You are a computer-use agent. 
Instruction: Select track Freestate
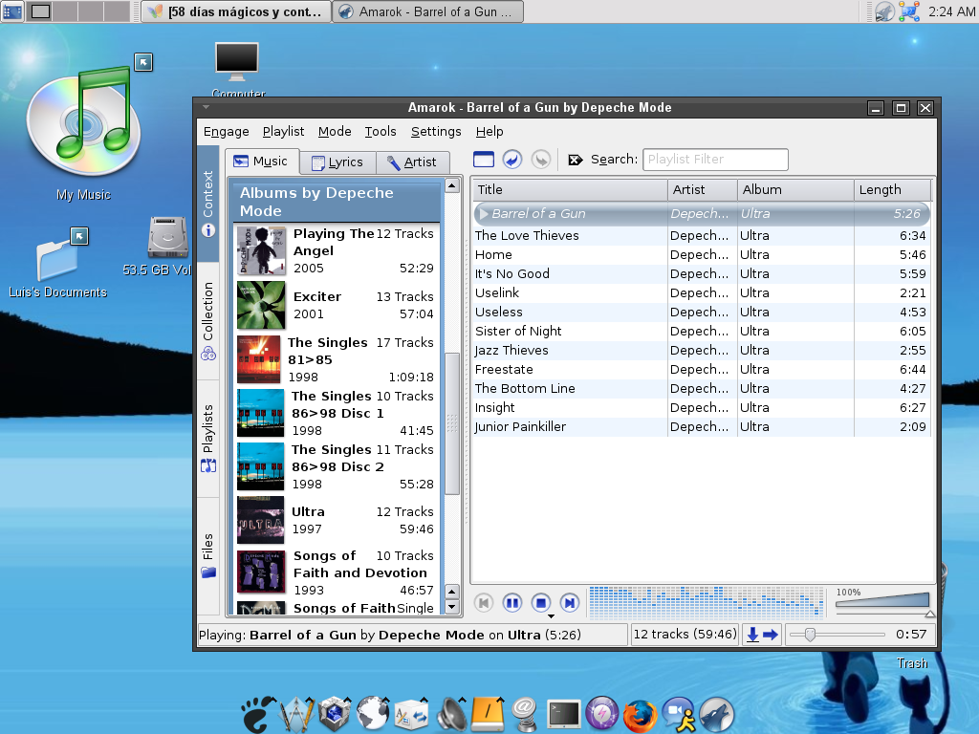(x=702, y=369)
